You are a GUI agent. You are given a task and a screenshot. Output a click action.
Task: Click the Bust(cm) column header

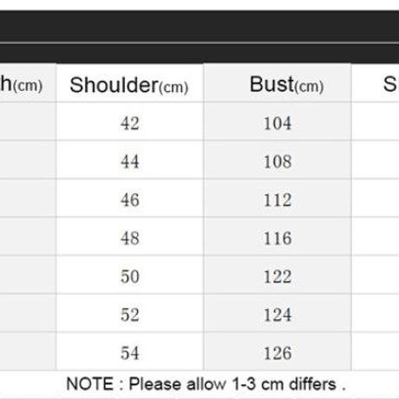coord(278,83)
